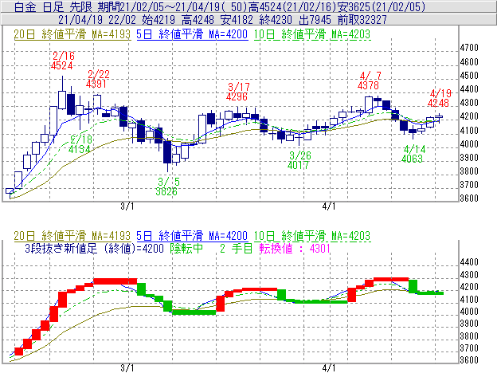
Task: Click the 4400 price axis label in lower chart
Action: (x=469, y=262)
